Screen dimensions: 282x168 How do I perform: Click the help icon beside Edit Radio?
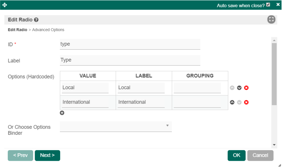coord(36,20)
